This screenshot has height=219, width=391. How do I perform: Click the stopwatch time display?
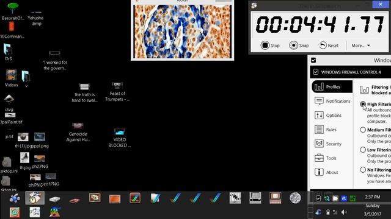coord(320,24)
